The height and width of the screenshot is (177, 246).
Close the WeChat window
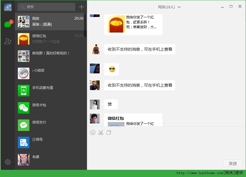240,6
